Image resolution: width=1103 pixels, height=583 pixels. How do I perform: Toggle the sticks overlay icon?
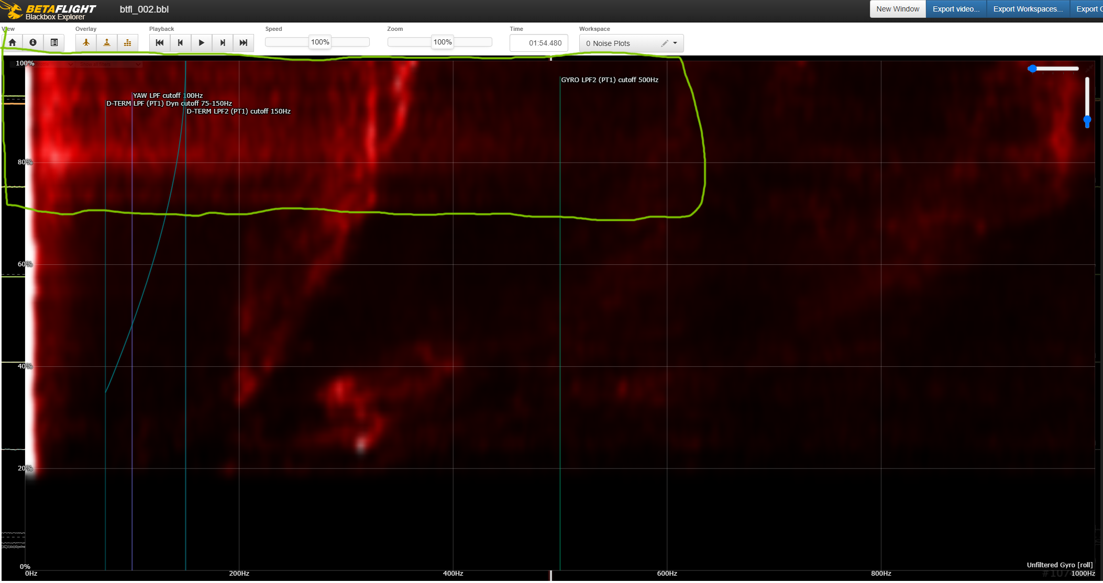[x=107, y=42]
